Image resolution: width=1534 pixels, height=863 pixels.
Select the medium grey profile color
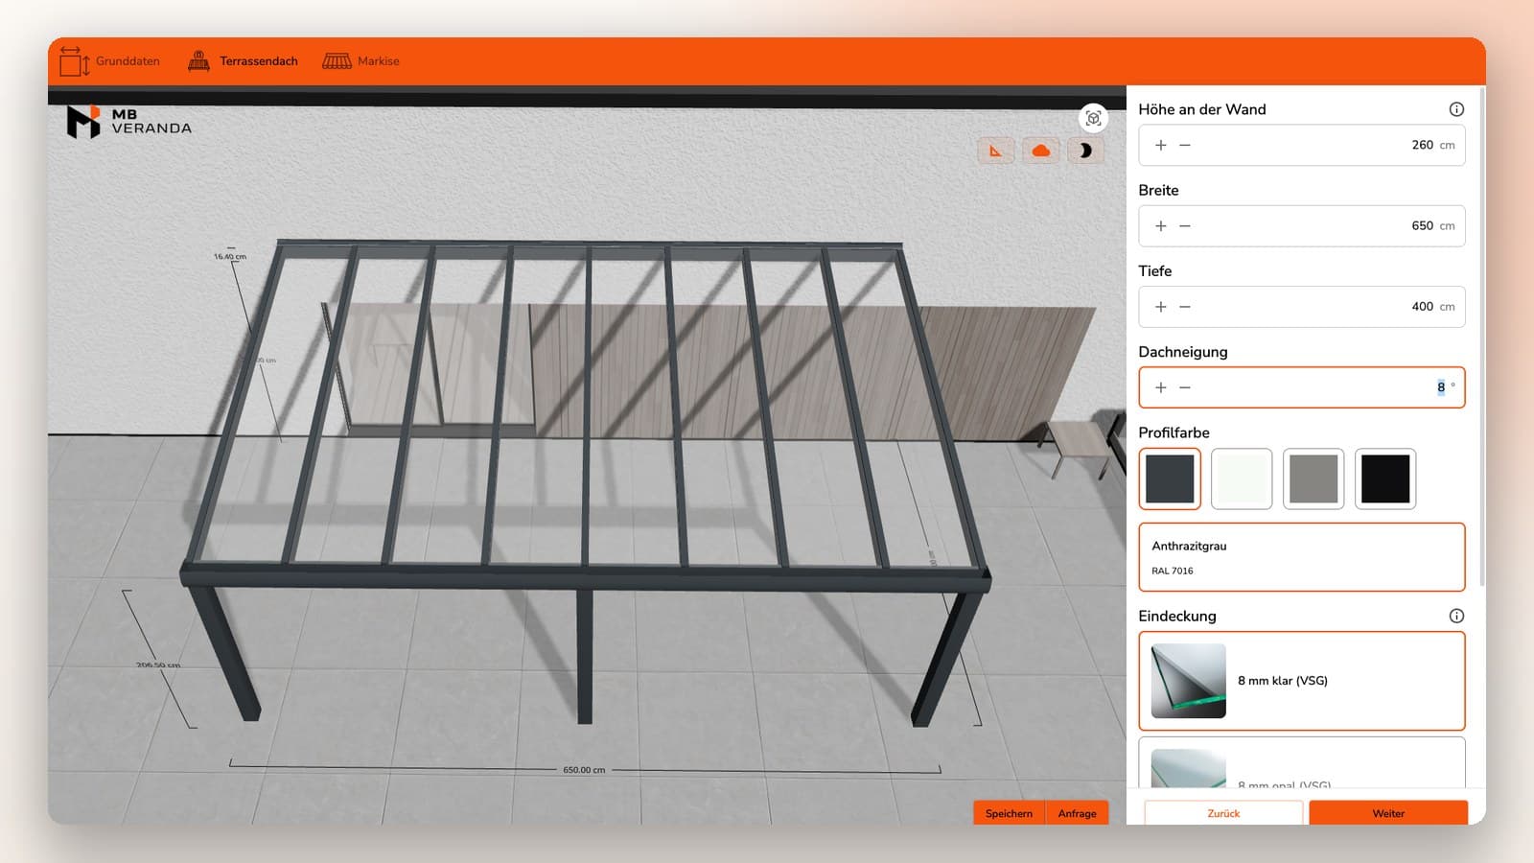(x=1313, y=478)
